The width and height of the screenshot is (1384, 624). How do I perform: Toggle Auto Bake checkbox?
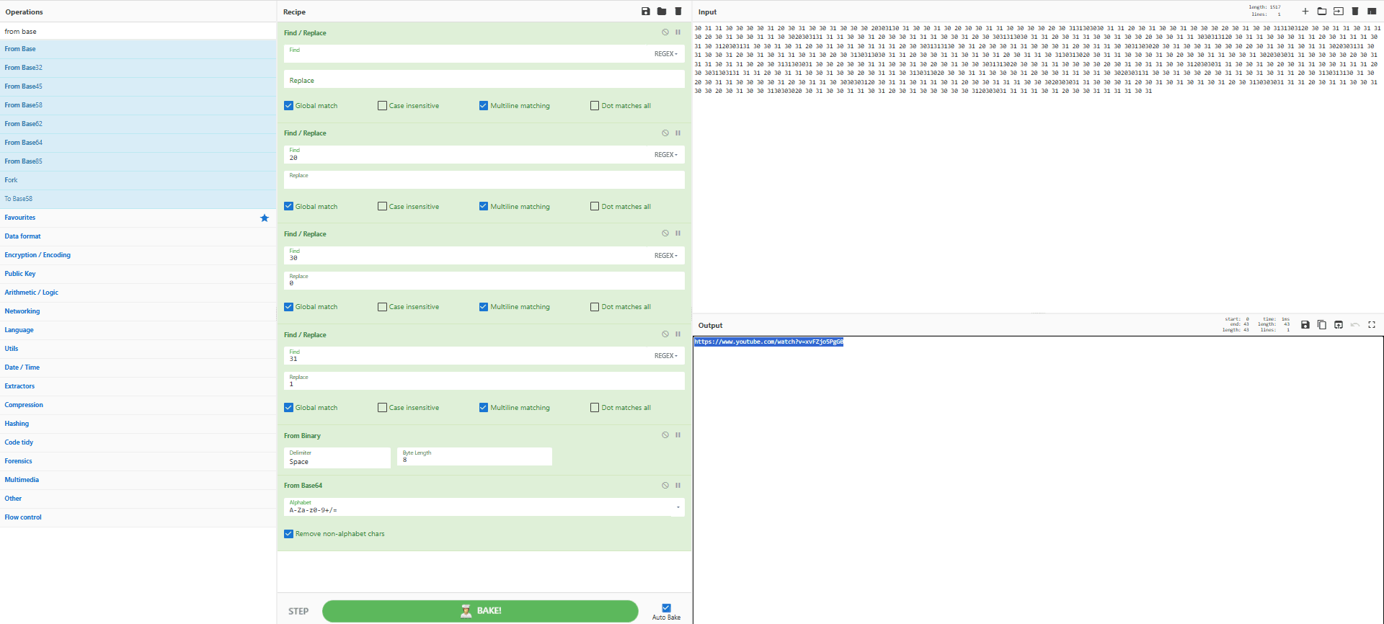[x=666, y=608]
